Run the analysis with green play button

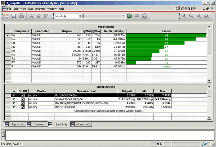tap(129, 16)
